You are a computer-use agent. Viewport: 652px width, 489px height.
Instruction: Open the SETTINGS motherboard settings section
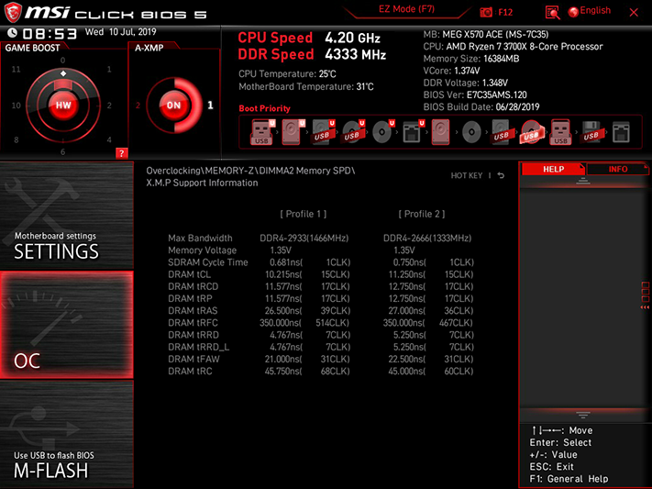67,216
